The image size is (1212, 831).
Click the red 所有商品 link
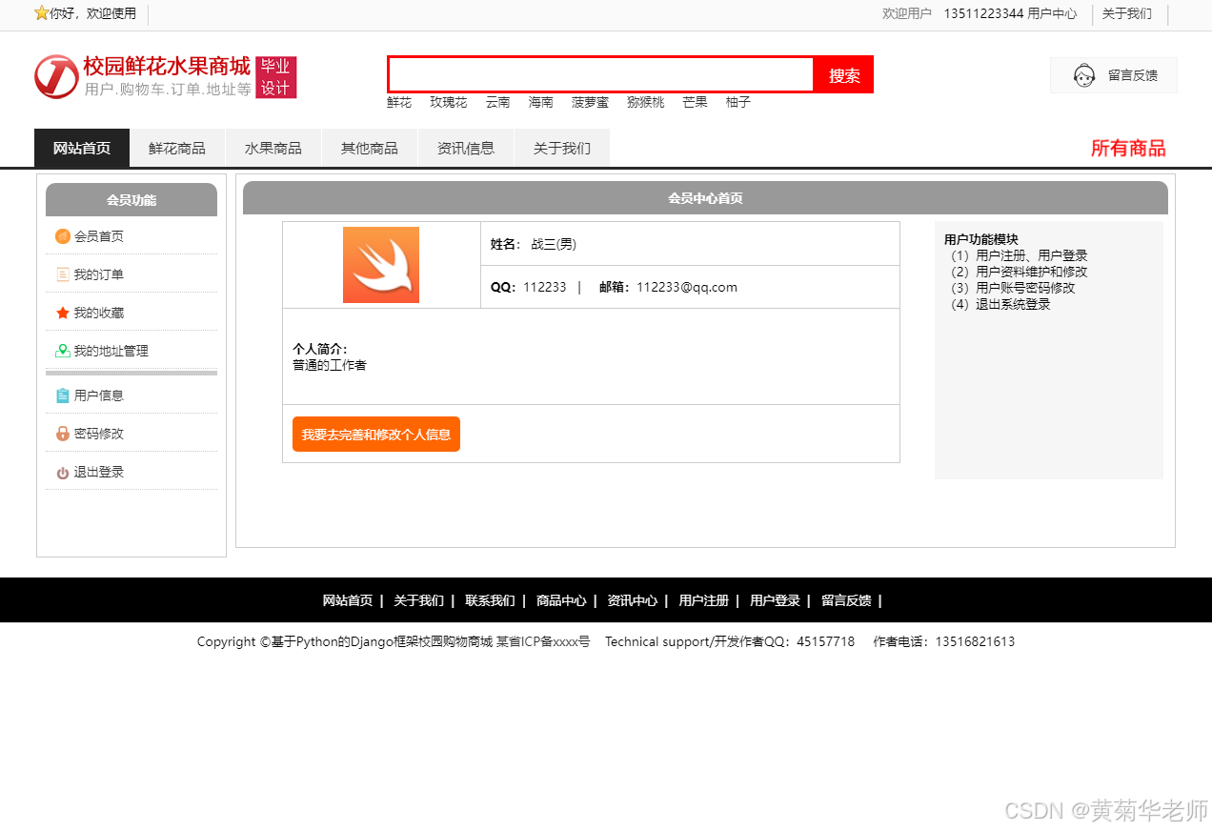click(1128, 148)
